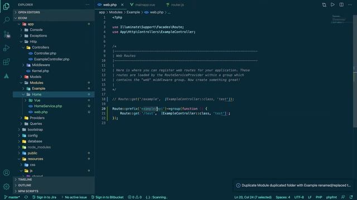
Task: Expand the database folder
Action: coord(54,141)
